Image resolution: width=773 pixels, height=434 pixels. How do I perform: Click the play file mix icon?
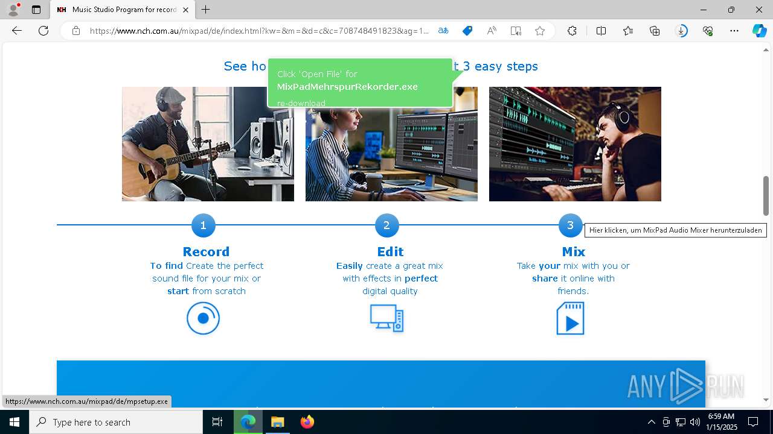click(x=570, y=318)
